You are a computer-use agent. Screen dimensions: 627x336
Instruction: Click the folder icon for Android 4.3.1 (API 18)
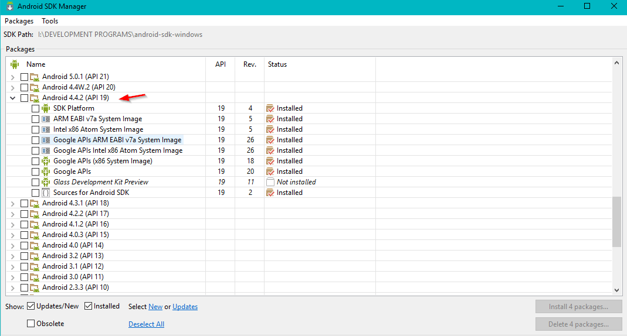[x=35, y=203]
